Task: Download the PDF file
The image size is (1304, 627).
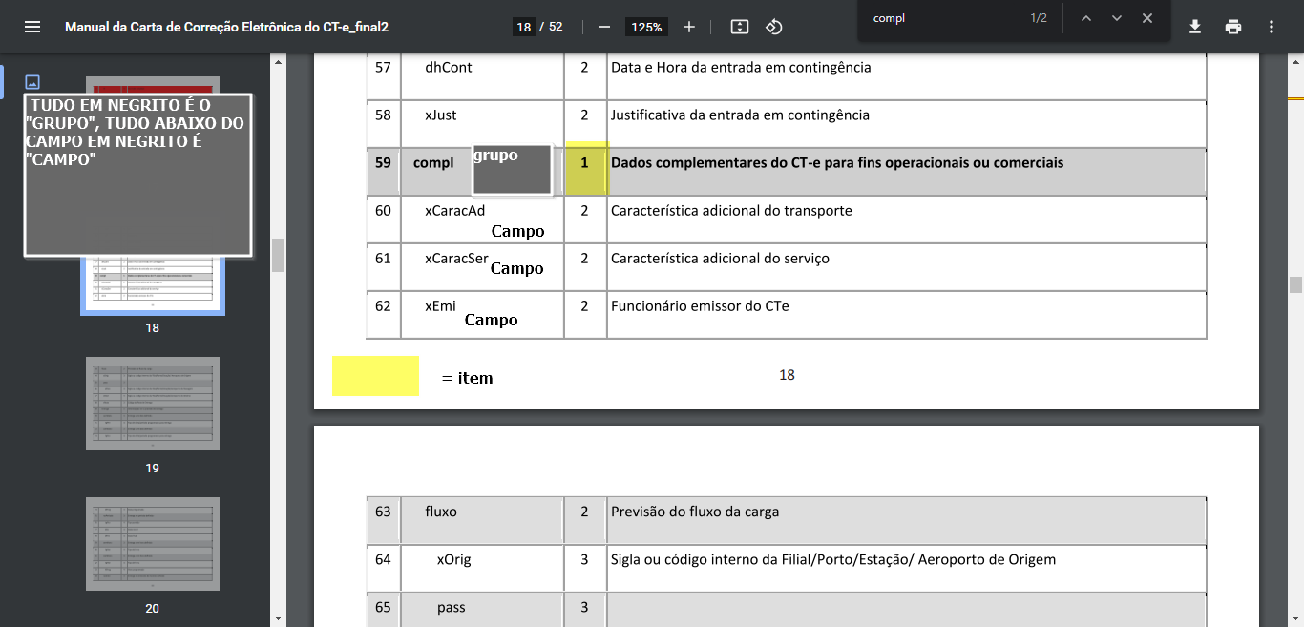Action: 1195,27
